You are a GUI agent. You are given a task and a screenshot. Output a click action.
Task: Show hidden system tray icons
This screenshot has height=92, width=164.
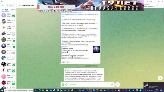143,90
